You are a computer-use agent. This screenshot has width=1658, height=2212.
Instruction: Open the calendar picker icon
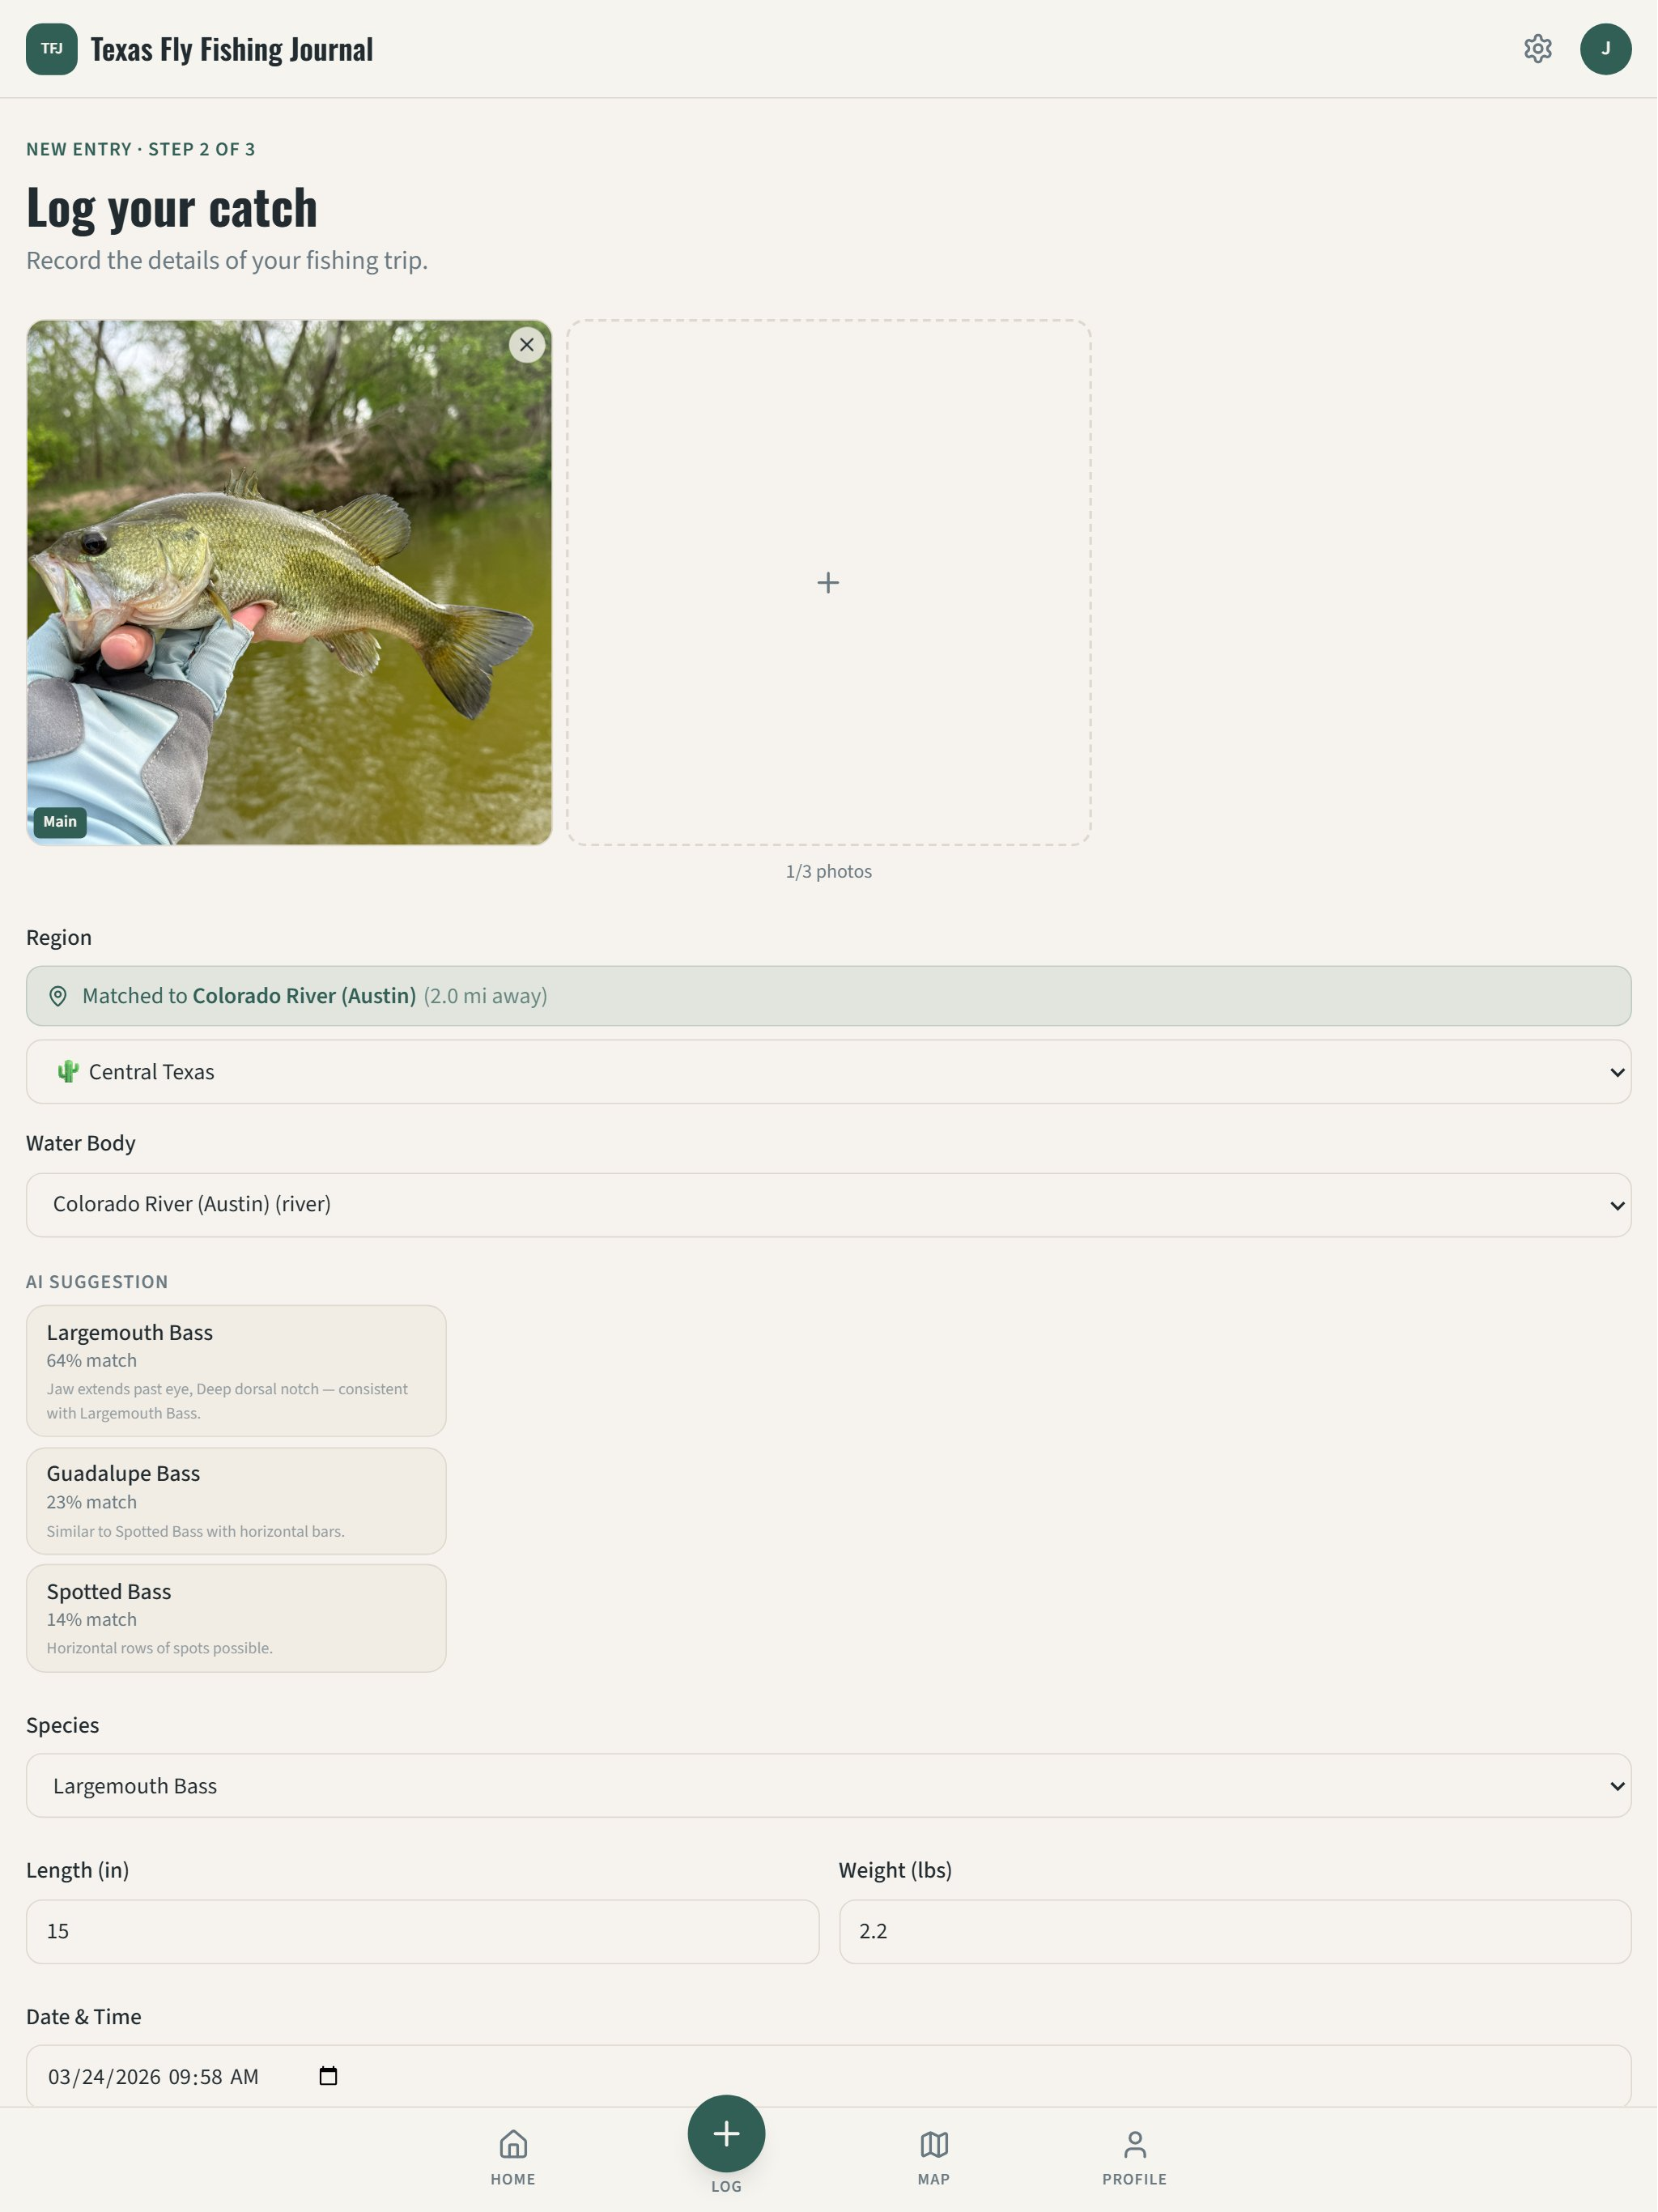328,2076
